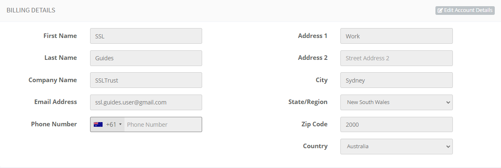Viewport: 501px width, 168px height.
Task: Click the Company Name field
Action: [146, 80]
